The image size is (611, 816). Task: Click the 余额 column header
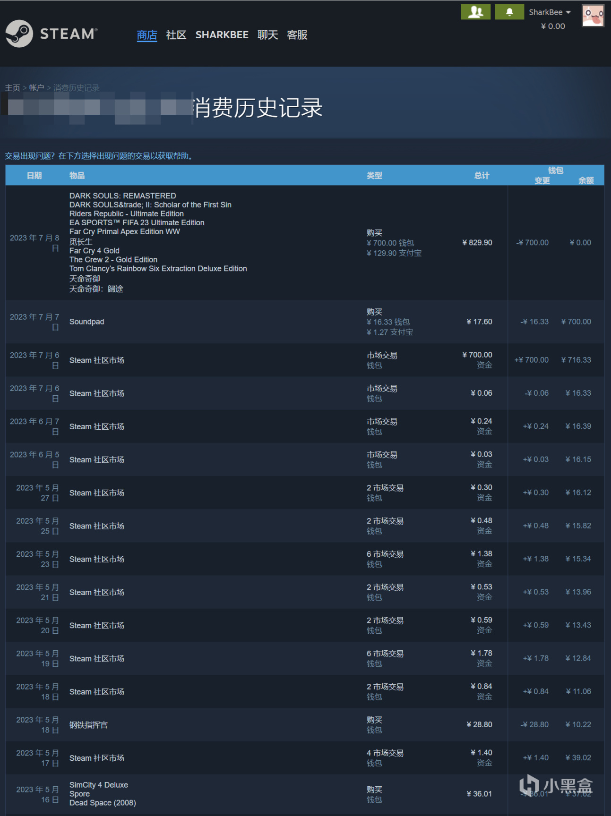coord(586,180)
